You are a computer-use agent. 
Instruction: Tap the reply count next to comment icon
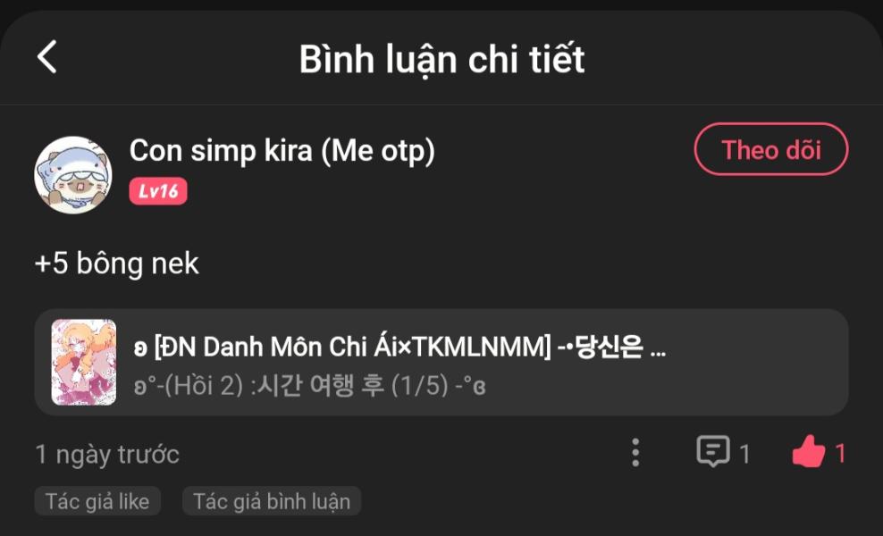(x=744, y=454)
